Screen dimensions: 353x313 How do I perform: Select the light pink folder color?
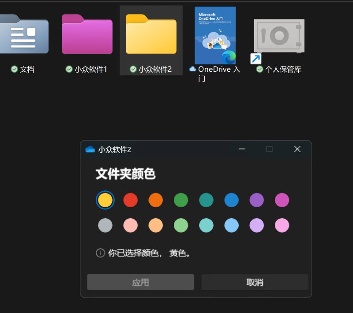tap(131, 225)
